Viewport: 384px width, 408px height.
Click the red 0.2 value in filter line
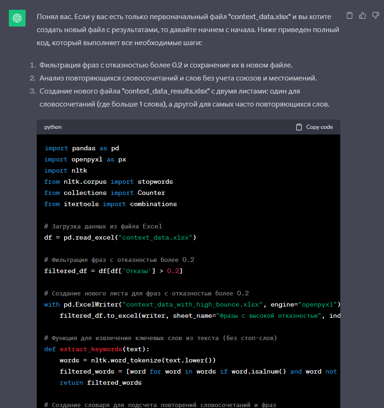click(x=173, y=271)
